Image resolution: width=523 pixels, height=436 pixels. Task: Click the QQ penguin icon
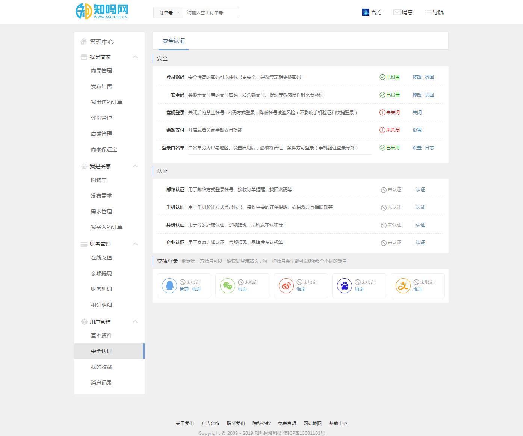(x=169, y=286)
